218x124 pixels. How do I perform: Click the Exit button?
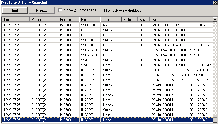point(15,10)
